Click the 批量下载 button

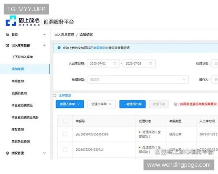pos(159,104)
